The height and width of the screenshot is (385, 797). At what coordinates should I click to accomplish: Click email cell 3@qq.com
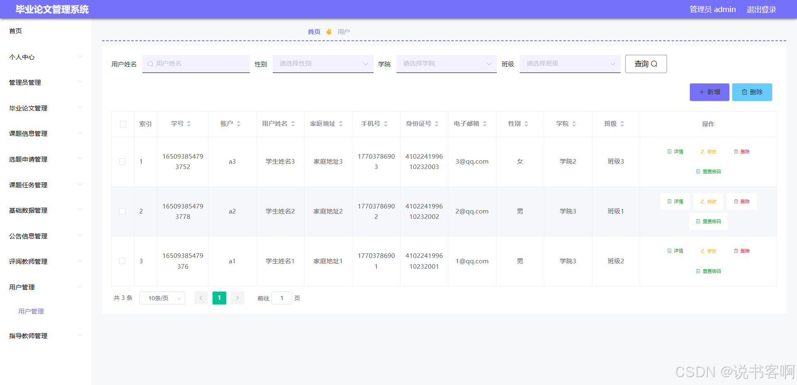coord(472,162)
